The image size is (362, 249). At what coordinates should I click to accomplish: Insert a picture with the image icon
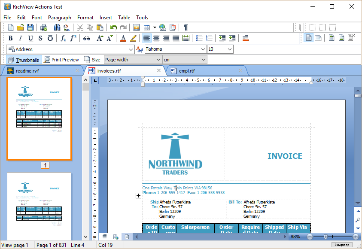click(x=137, y=27)
